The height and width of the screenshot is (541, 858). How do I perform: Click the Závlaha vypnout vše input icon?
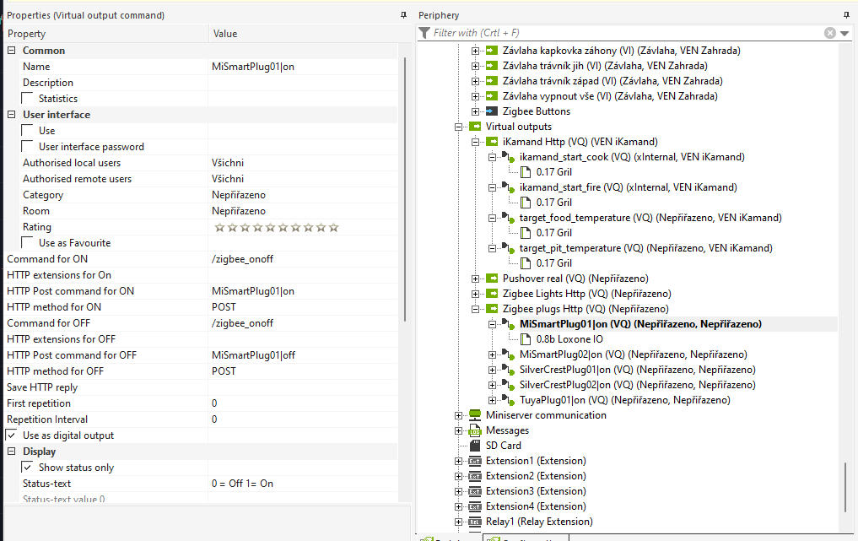[492, 96]
